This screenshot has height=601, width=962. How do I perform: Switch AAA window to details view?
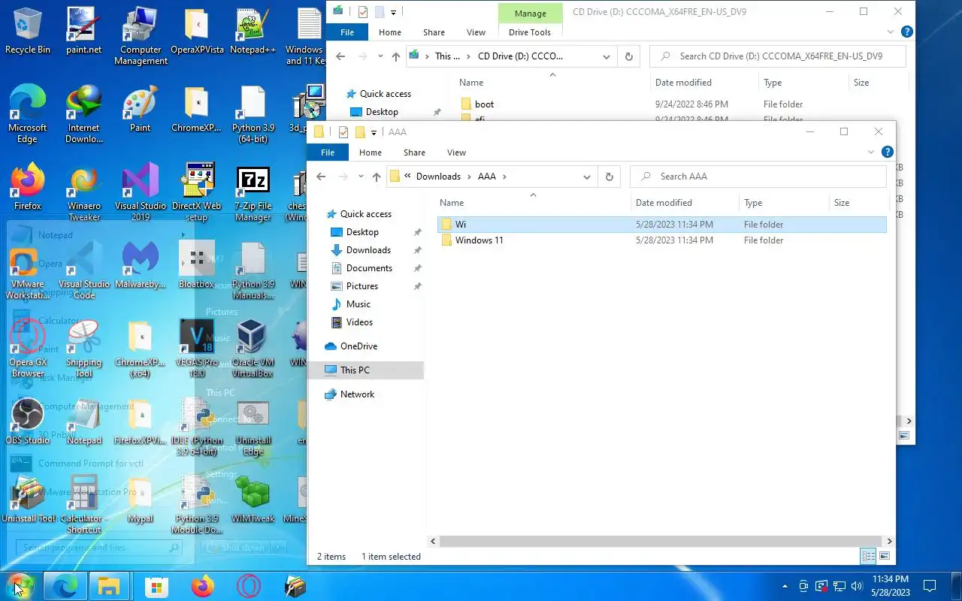(868, 557)
